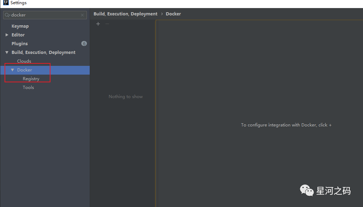Open Docker Registry settings
The height and width of the screenshot is (207, 363).
pyautogui.click(x=31, y=79)
